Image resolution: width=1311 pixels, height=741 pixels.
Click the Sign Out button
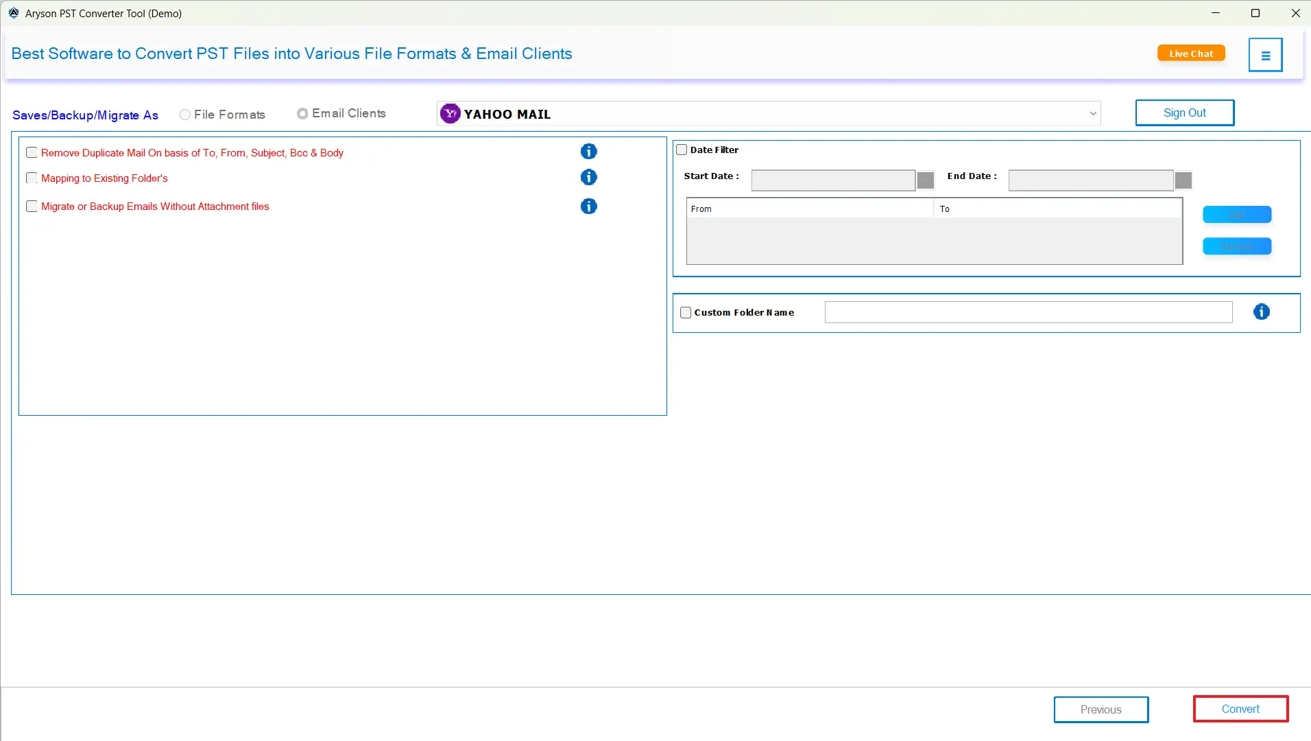click(x=1185, y=113)
